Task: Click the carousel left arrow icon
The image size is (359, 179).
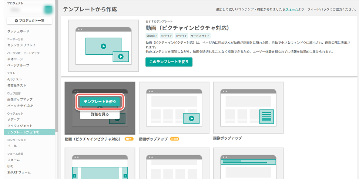Action: pyautogui.click(x=74, y=176)
